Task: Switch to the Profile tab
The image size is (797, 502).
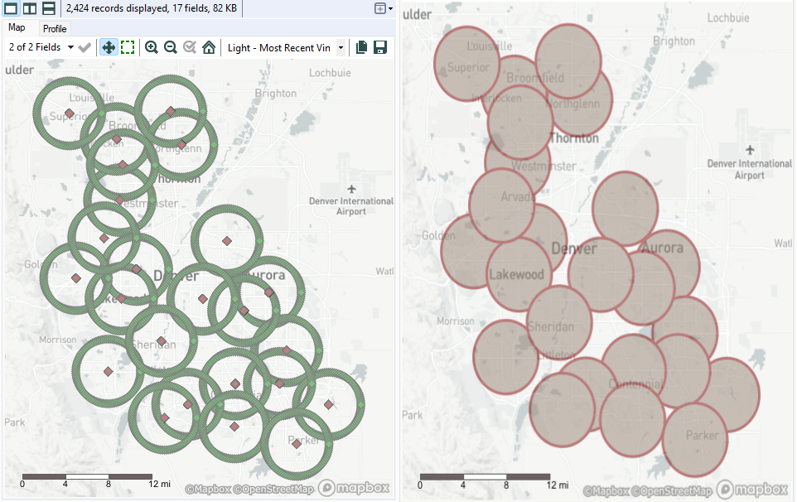Action: (x=55, y=29)
